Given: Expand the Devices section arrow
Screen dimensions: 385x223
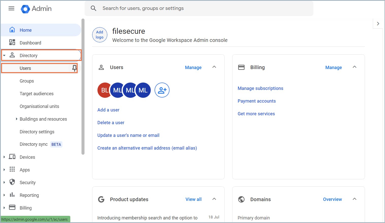Looking at the screenshot, I should [4, 157].
